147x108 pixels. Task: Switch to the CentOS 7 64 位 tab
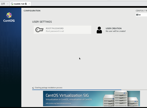click(20, 4)
